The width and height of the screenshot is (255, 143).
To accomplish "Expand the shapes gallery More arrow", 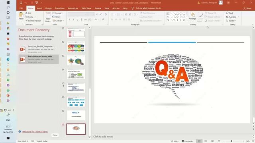I will coord(187,20).
